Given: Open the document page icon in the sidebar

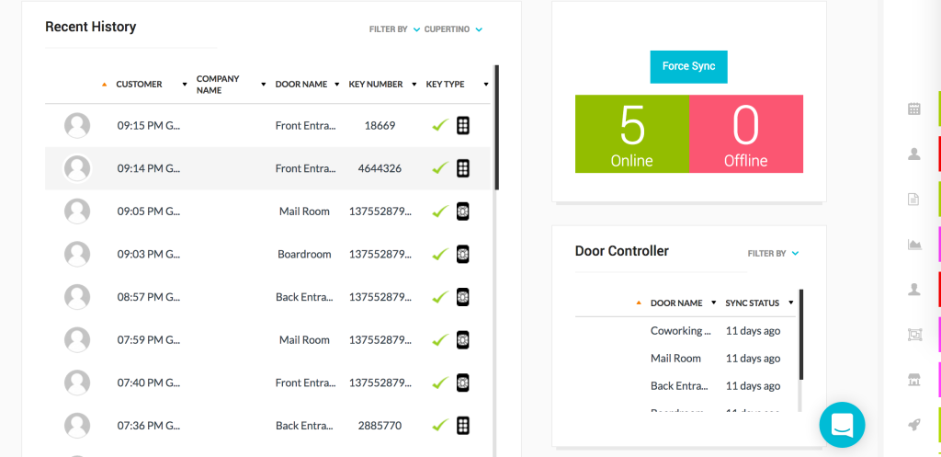Looking at the screenshot, I should coord(914,200).
